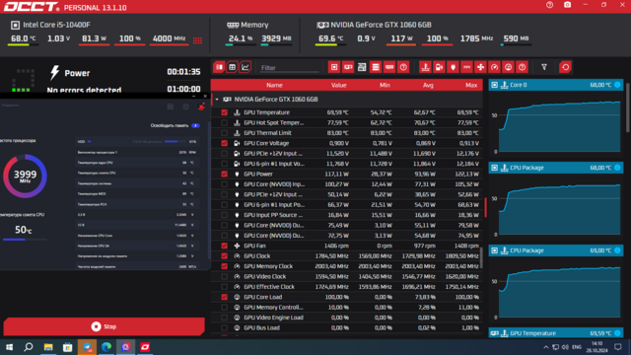
Task: Click the temperature sensor type filter icon
Action: pos(425,67)
